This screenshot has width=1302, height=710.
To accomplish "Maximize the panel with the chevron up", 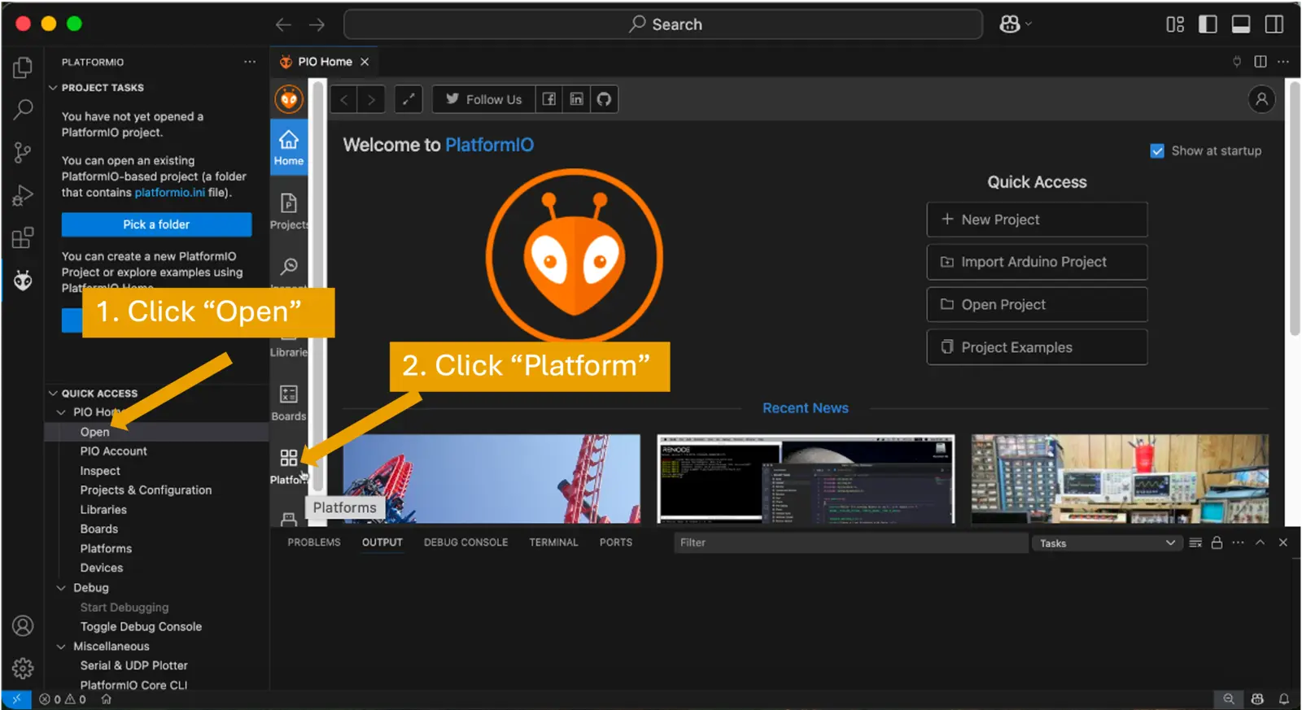I will click(x=1260, y=542).
